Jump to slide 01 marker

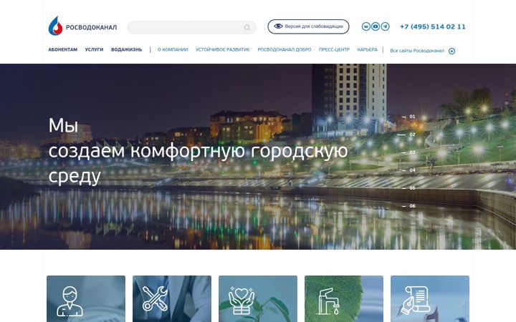pyautogui.click(x=408, y=117)
